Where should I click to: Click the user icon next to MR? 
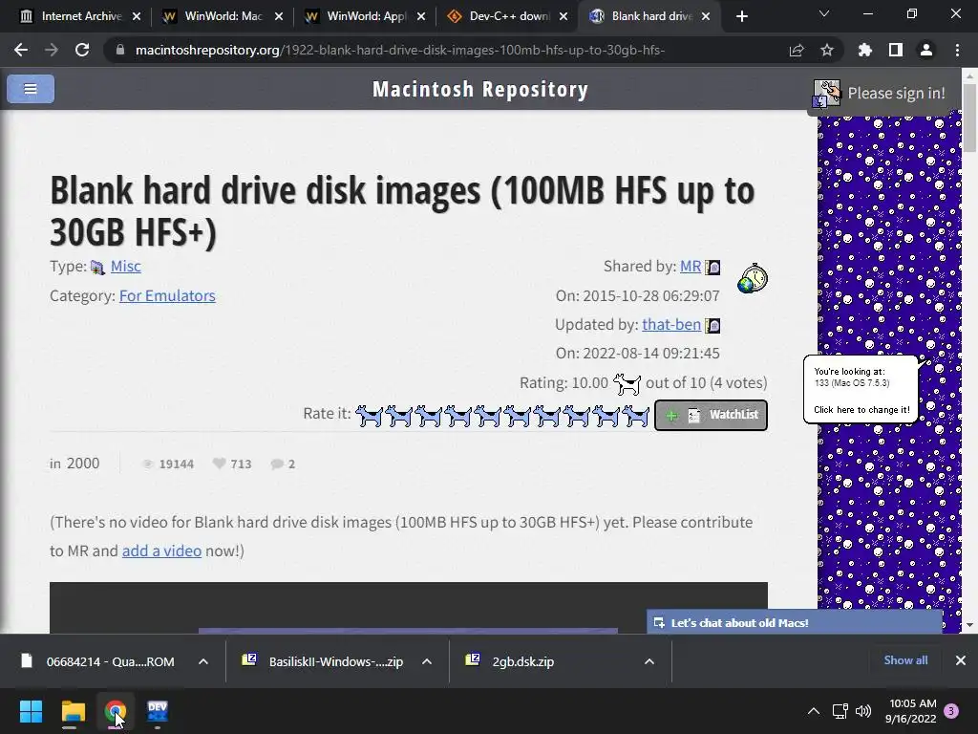pyautogui.click(x=712, y=268)
